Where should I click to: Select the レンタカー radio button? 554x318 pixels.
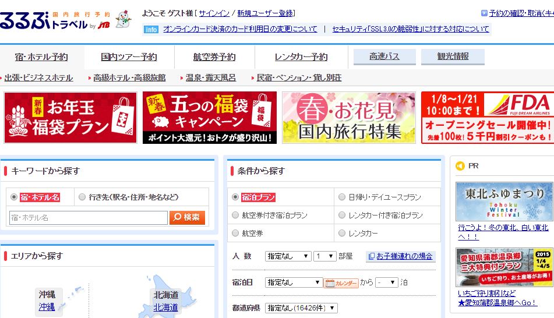coord(341,233)
